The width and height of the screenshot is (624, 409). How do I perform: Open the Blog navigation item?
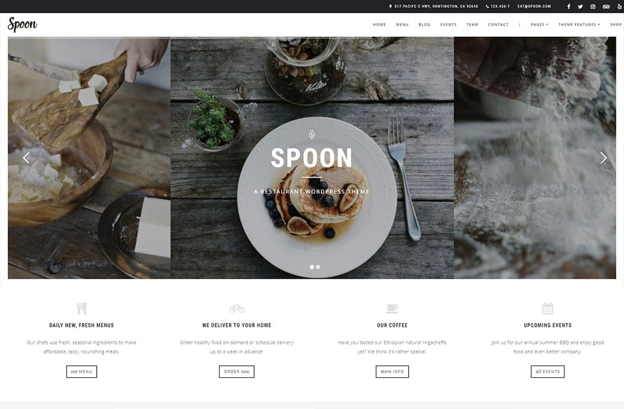[424, 25]
